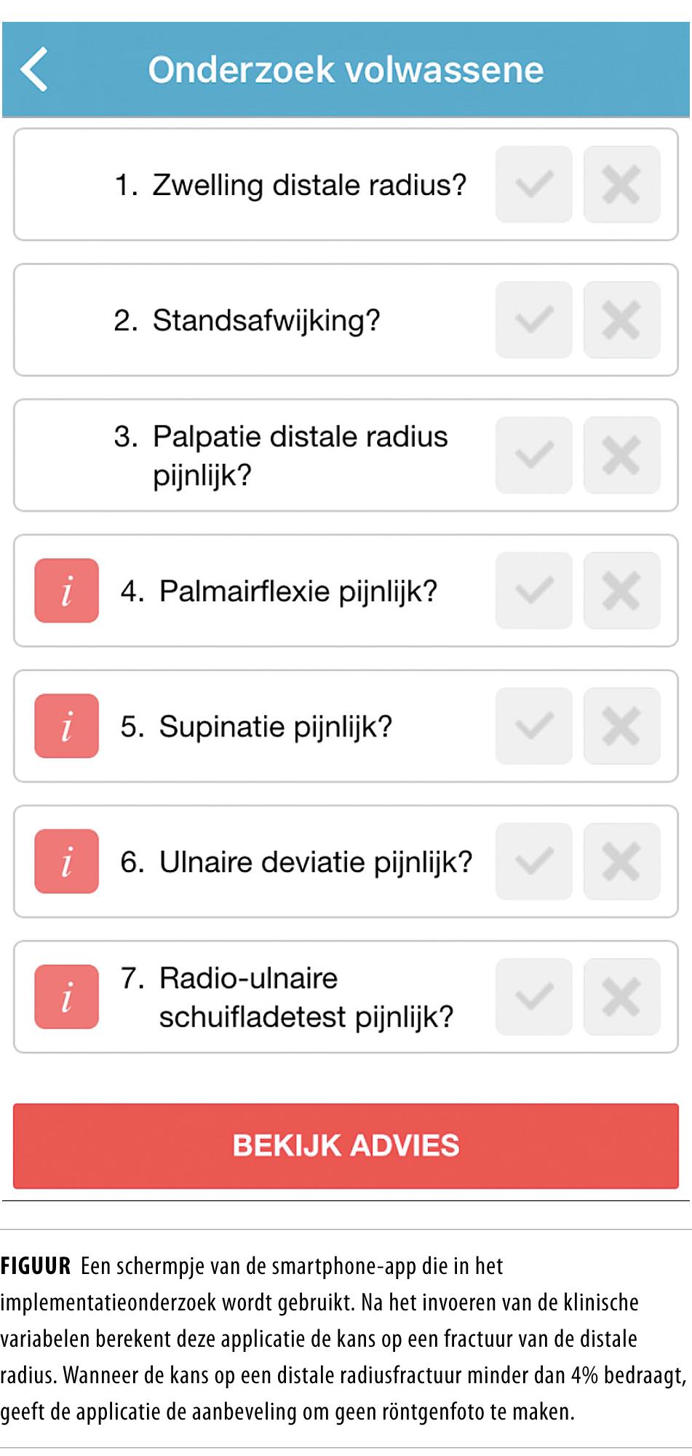Select no for Supinatie pijnlijk

(x=621, y=726)
